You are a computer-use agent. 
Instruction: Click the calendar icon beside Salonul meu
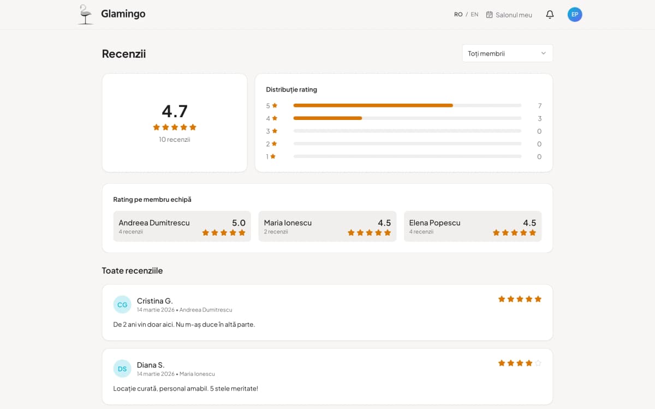click(x=490, y=15)
